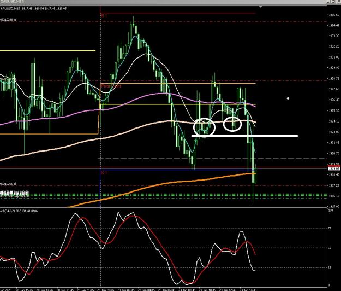Screen dimensions: 341x291
Task: Click price scale value 1924.15
Action: pyautogui.click(x=334, y=121)
